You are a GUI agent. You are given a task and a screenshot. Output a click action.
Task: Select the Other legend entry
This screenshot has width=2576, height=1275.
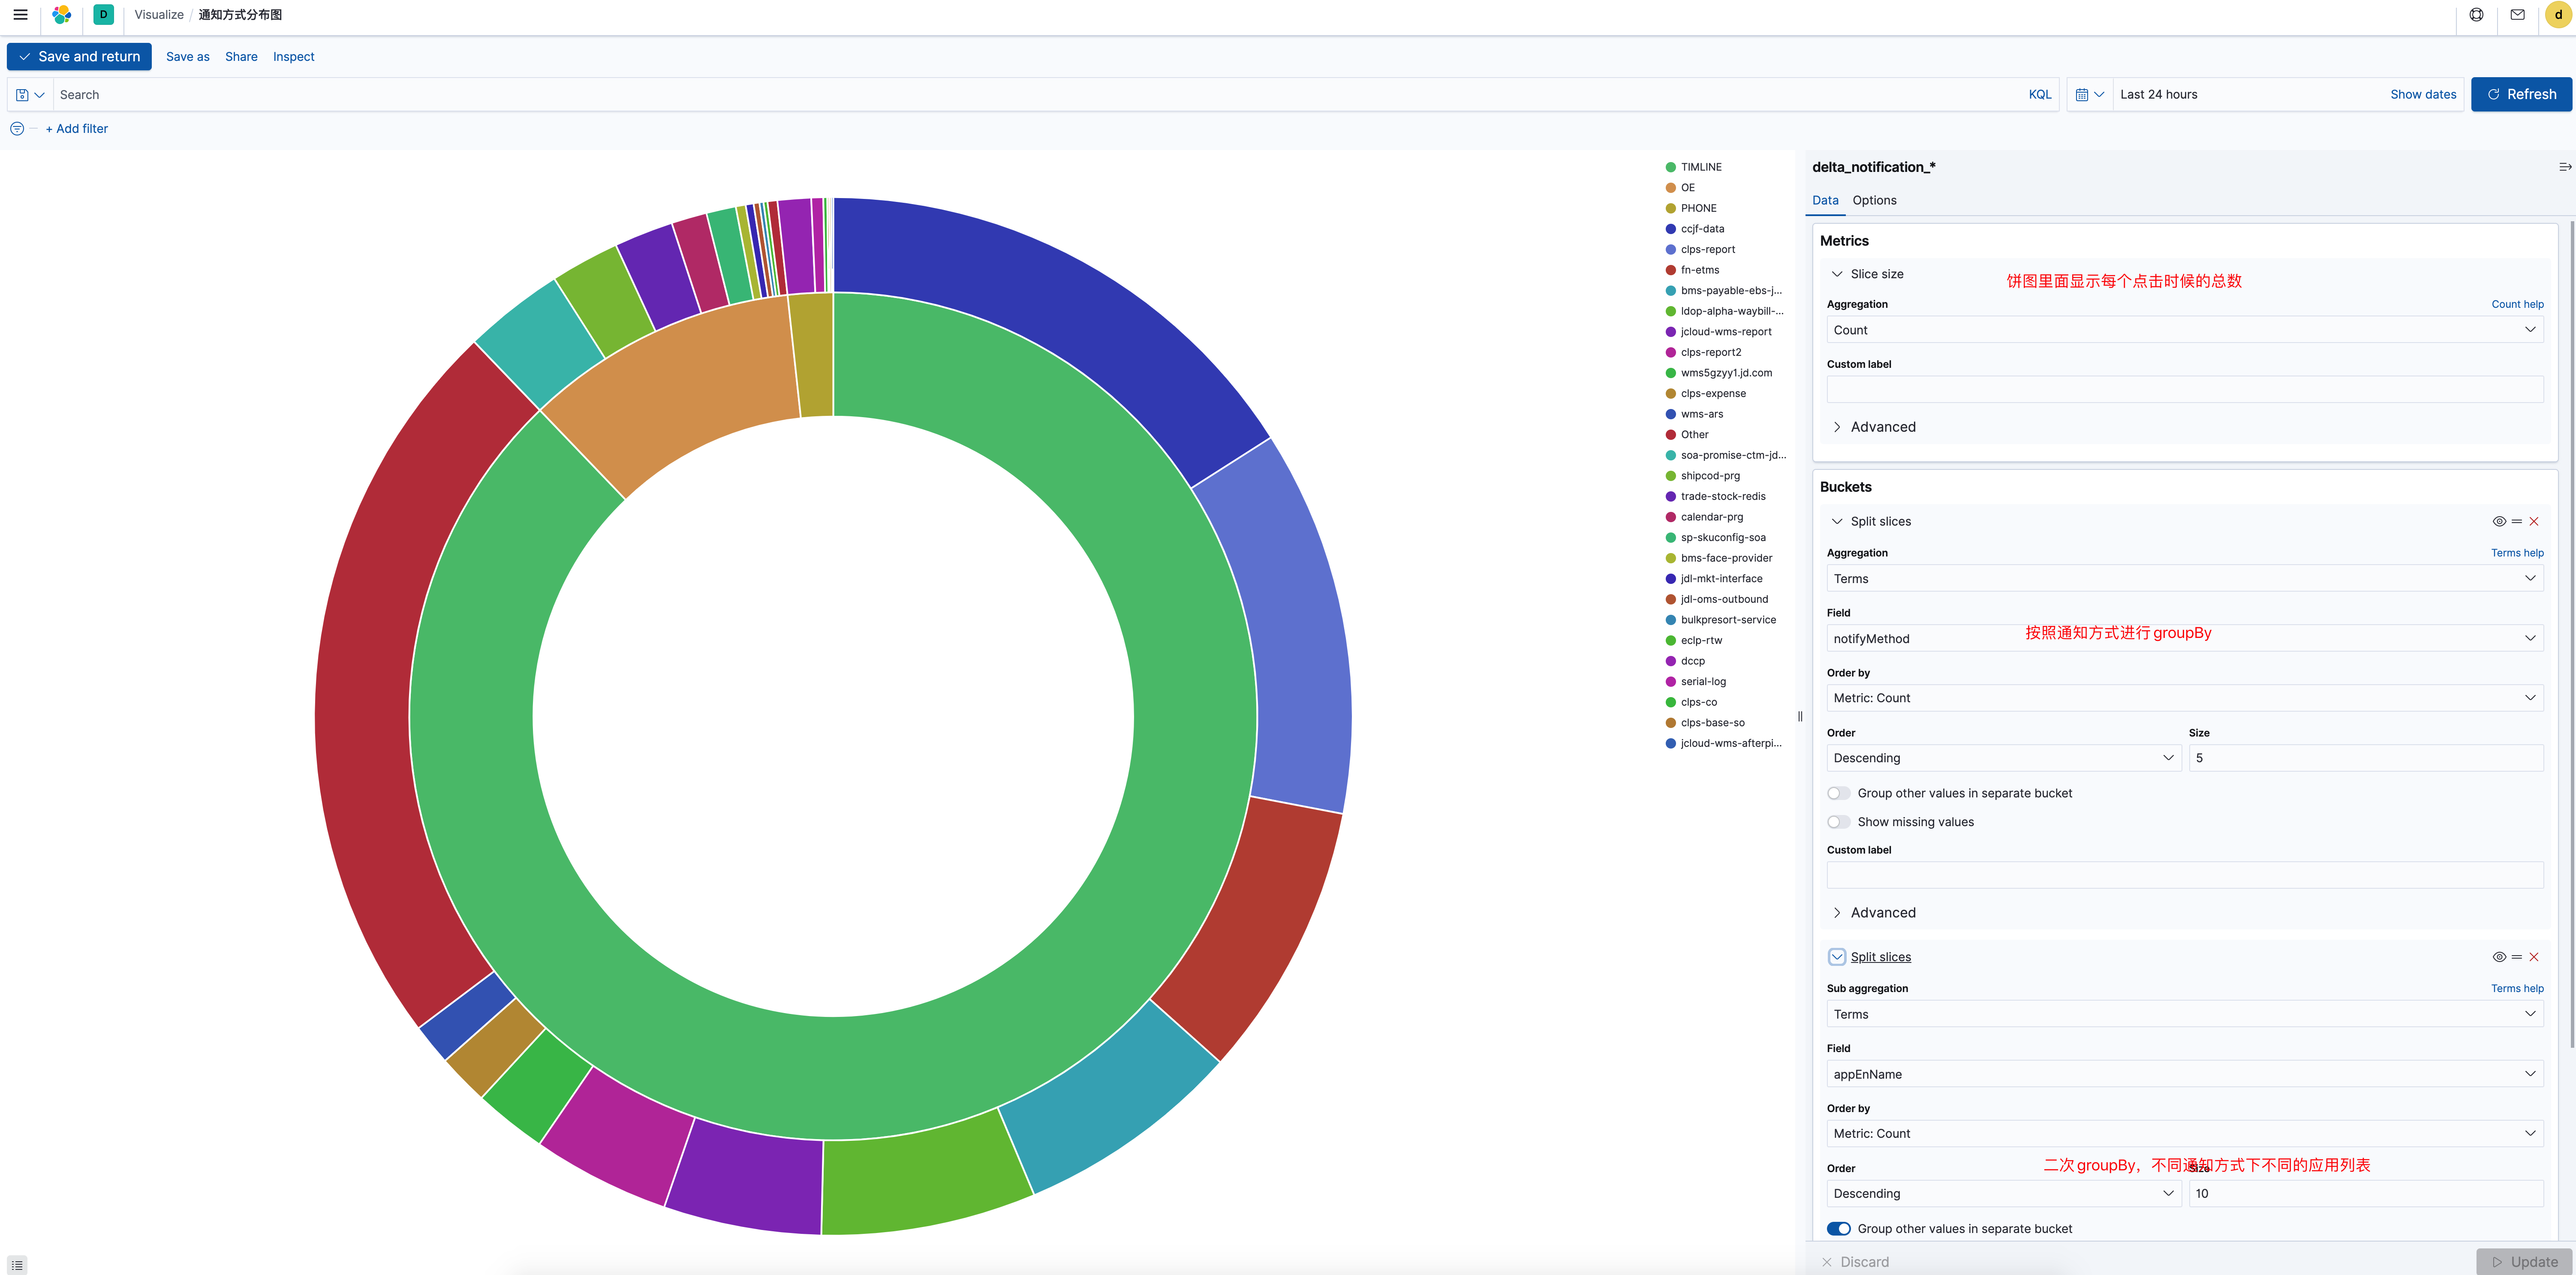click(1694, 435)
